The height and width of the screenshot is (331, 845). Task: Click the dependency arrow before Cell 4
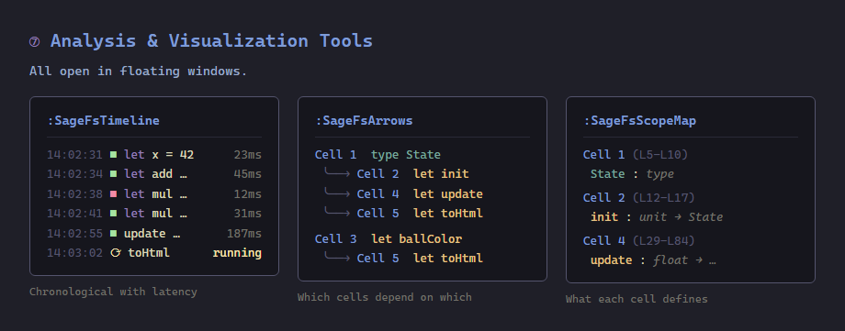[x=337, y=193]
